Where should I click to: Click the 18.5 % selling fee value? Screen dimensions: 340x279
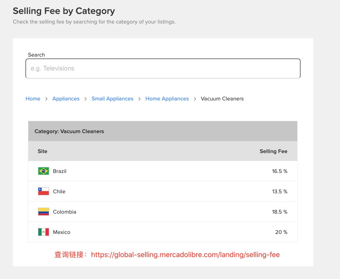pyautogui.click(x=280, y=212)
